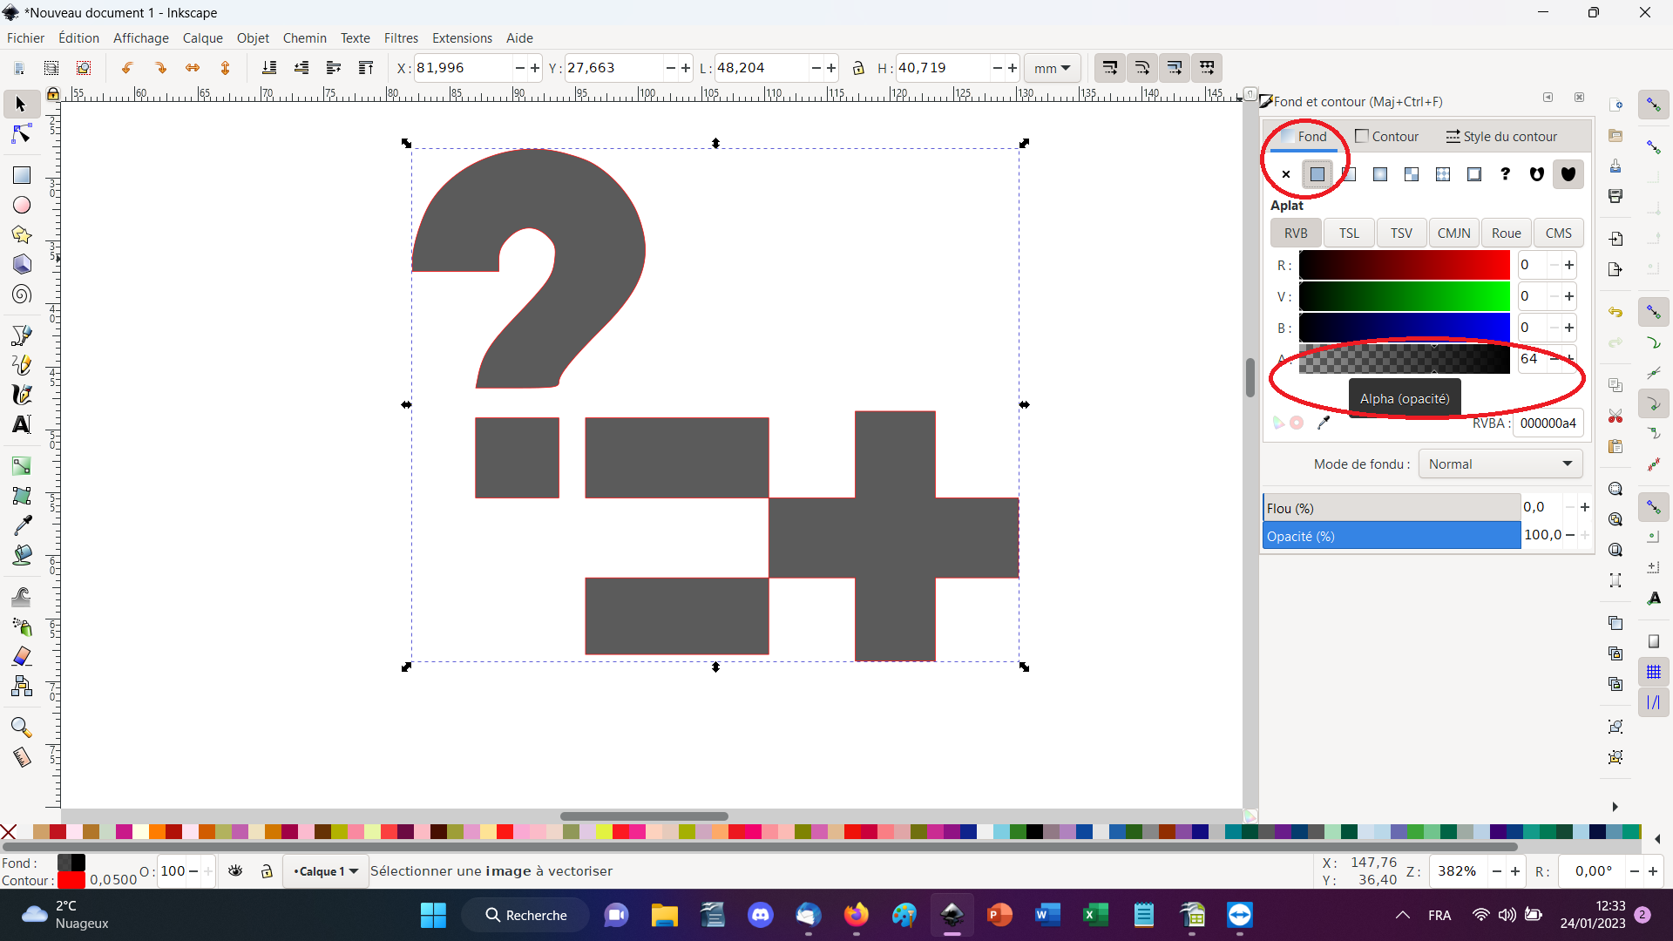Screen dimensions: 1673x941
Task: Select the CMJN color mode
Action: [1453, 233]
